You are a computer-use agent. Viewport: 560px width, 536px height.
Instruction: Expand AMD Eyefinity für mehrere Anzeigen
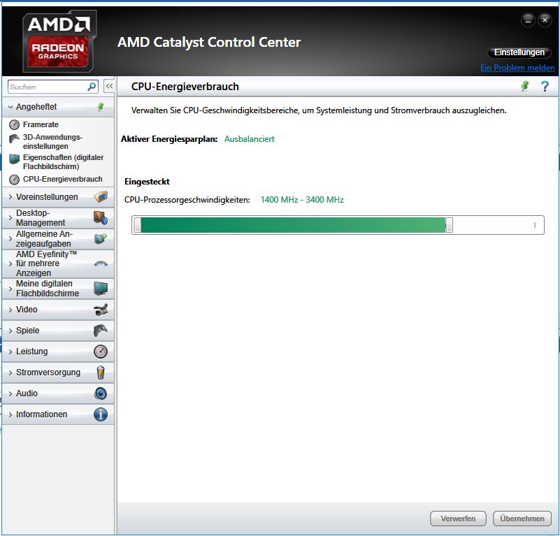(x=10, y=263)
